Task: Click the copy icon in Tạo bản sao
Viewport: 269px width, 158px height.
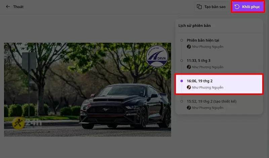Action: (199, 7)
